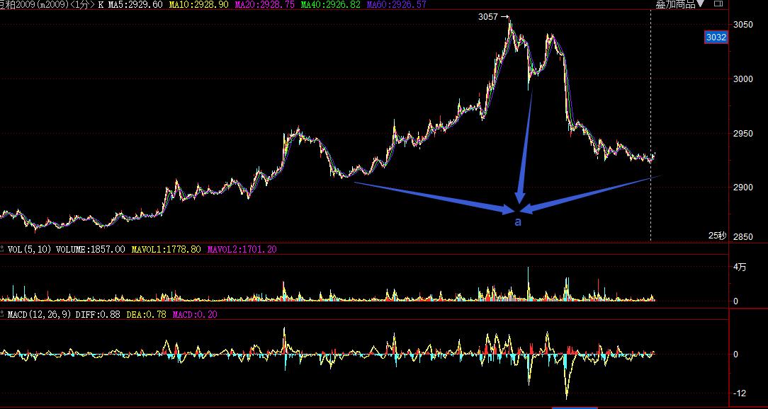Click the VOLUME:1857.00 value
768x409 pixels.
tap(90, 250)
